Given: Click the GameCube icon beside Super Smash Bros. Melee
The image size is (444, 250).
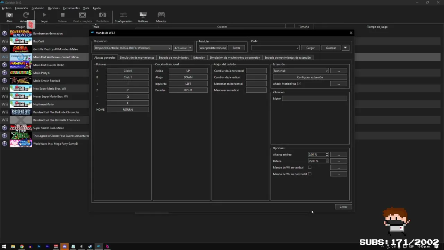Looking at the screenshot, I should pyautogui.click(x=5, y=128).
